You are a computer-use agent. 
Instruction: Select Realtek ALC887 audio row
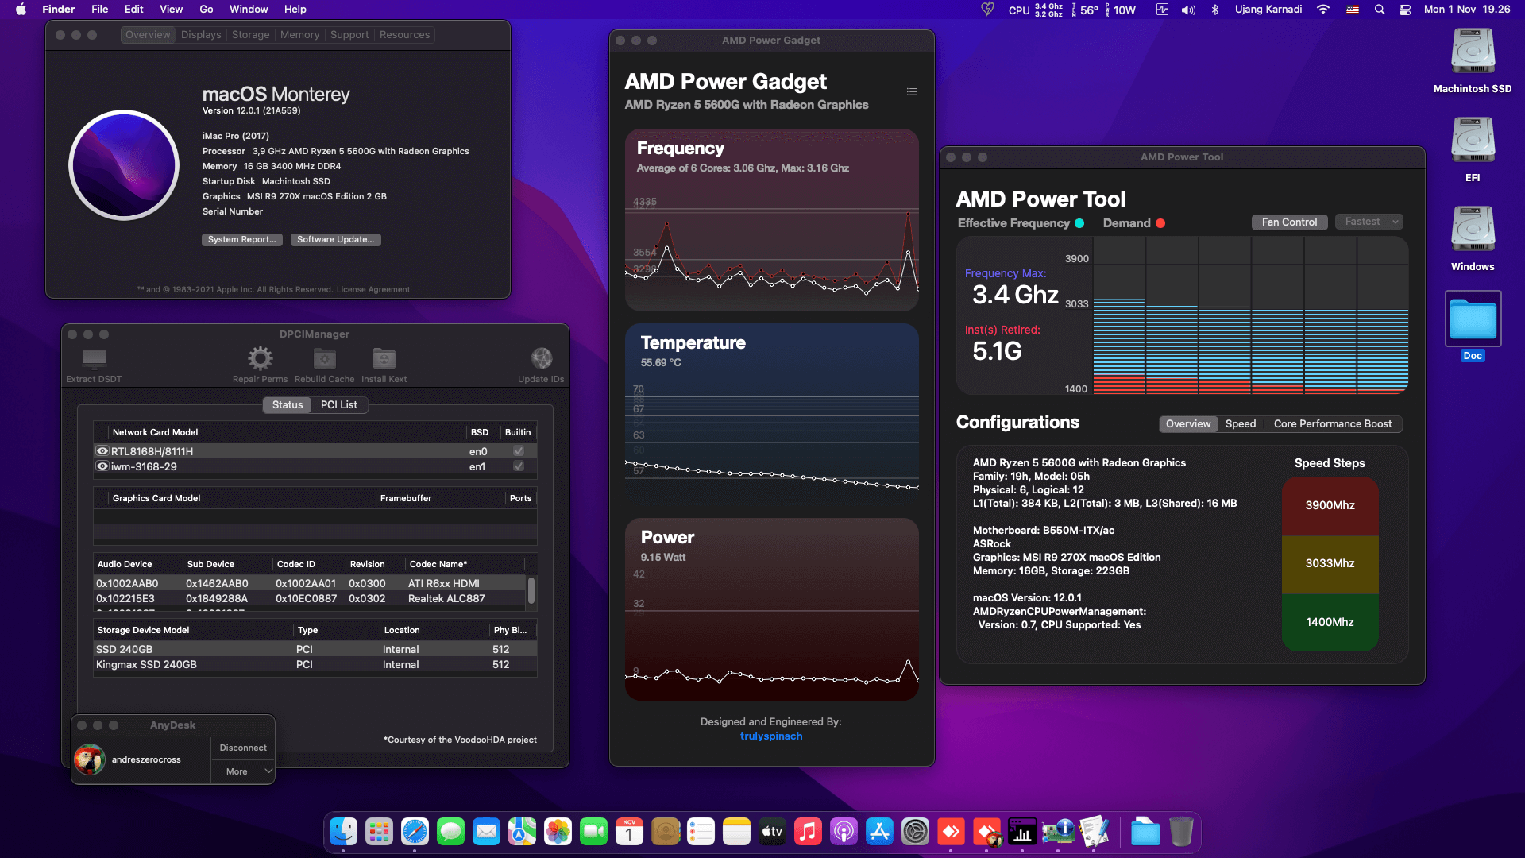[x=310, y=599]
